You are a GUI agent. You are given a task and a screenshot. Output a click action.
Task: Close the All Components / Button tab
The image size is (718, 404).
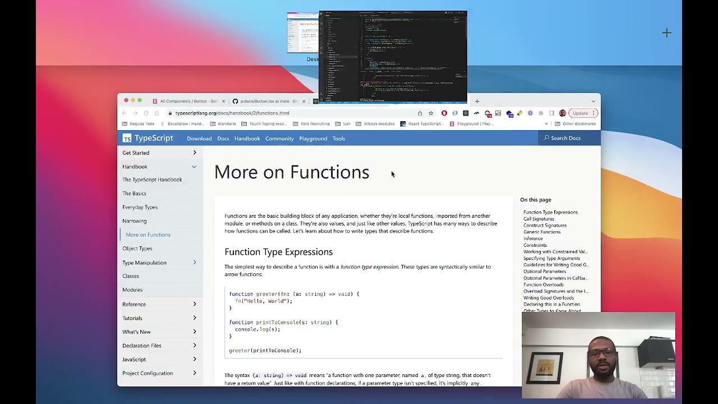point(223,101)
